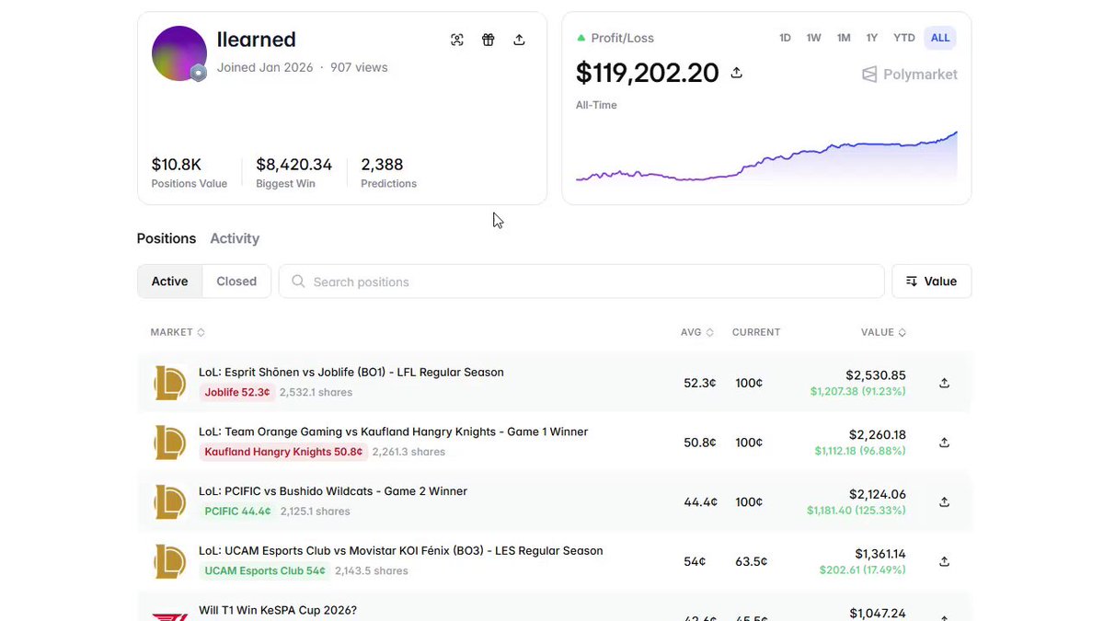Click the scan icon beside the llearned name
1104x621 pixels.
point(457,40)
